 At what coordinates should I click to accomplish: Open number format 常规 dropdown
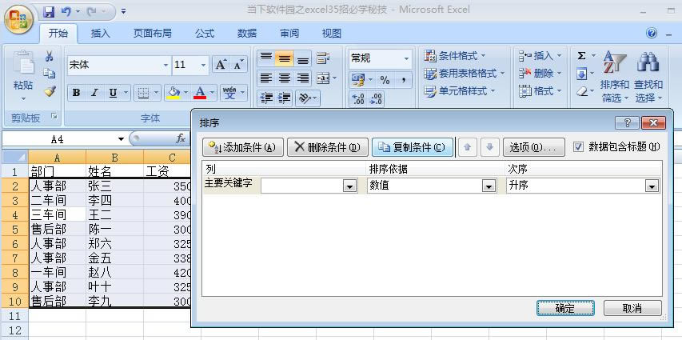point(406,58)
